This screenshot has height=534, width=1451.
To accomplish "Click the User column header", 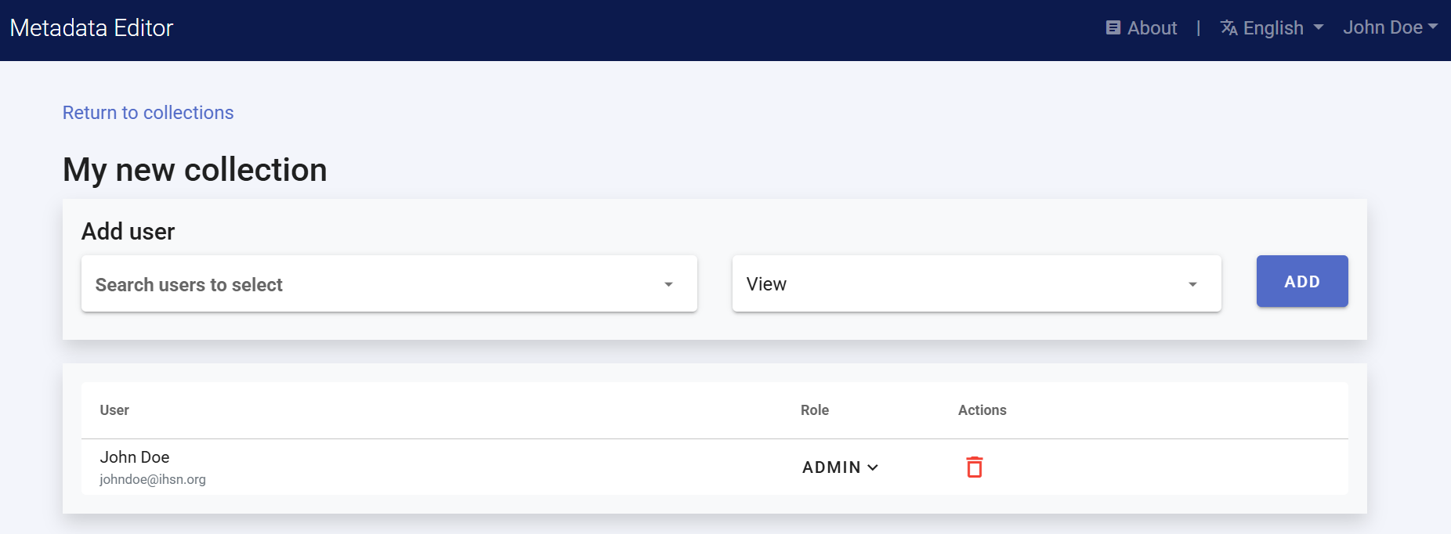I will 114,410.
